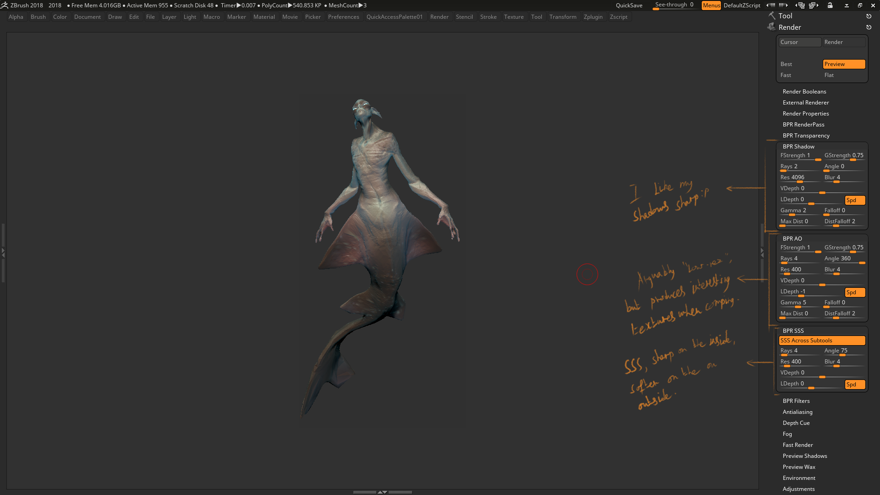The width and height of the screenshot is (880, 495).
Task: Open the Alpha menu
Action: coord(16,17)
